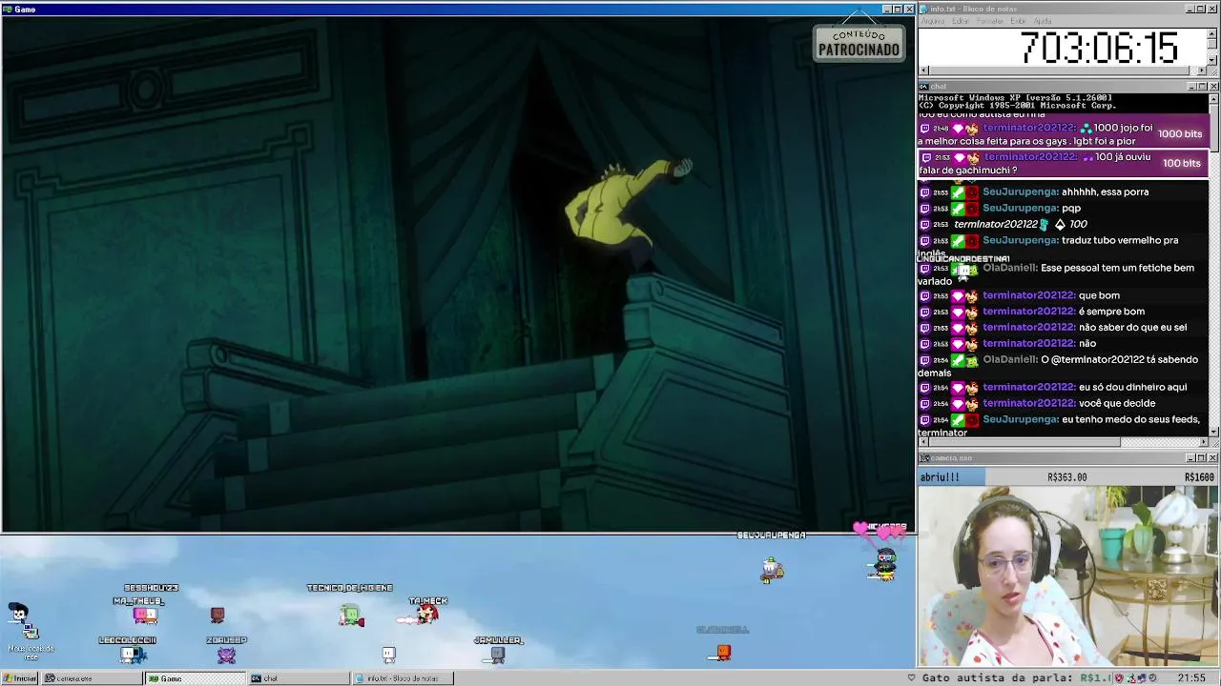Screen dimensions: 1221x686
Task: Open the Formatar menu in Bloco de notas
Action: (990, 21)
